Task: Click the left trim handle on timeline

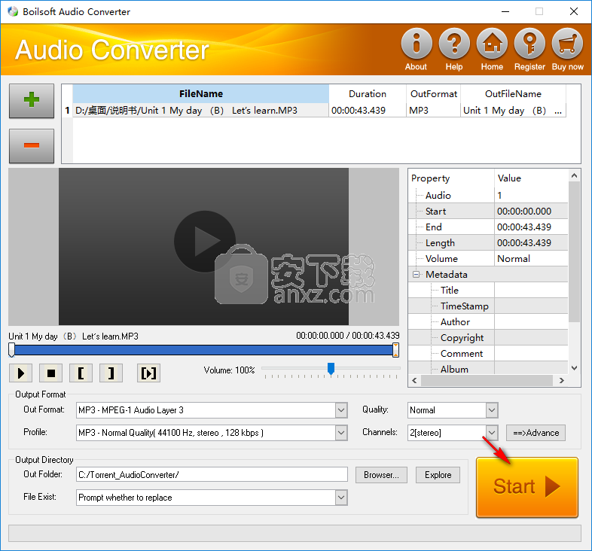Action: coord(12,350)
